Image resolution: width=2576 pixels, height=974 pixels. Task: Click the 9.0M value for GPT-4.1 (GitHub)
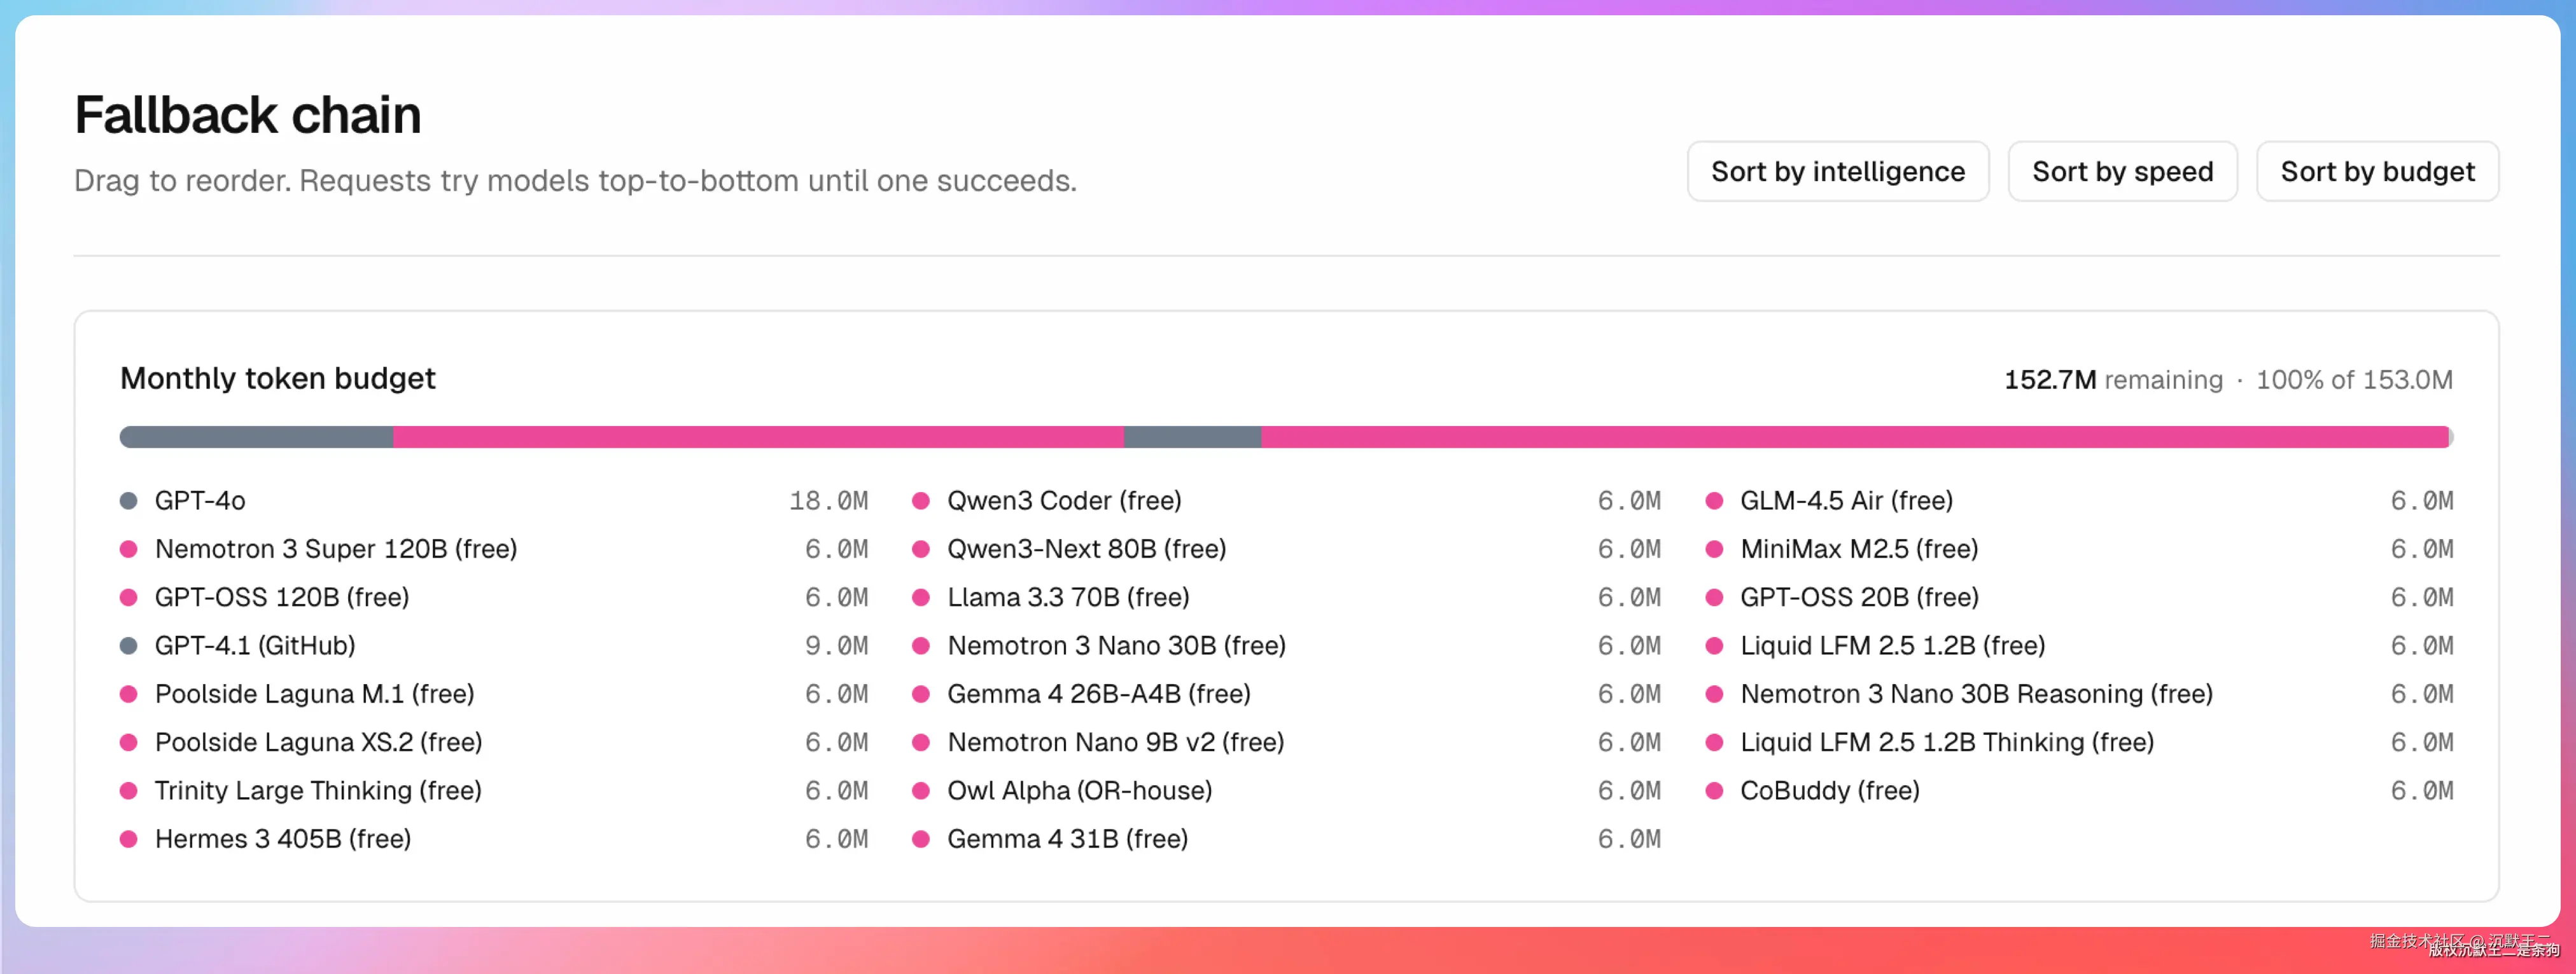click(836, 645)
